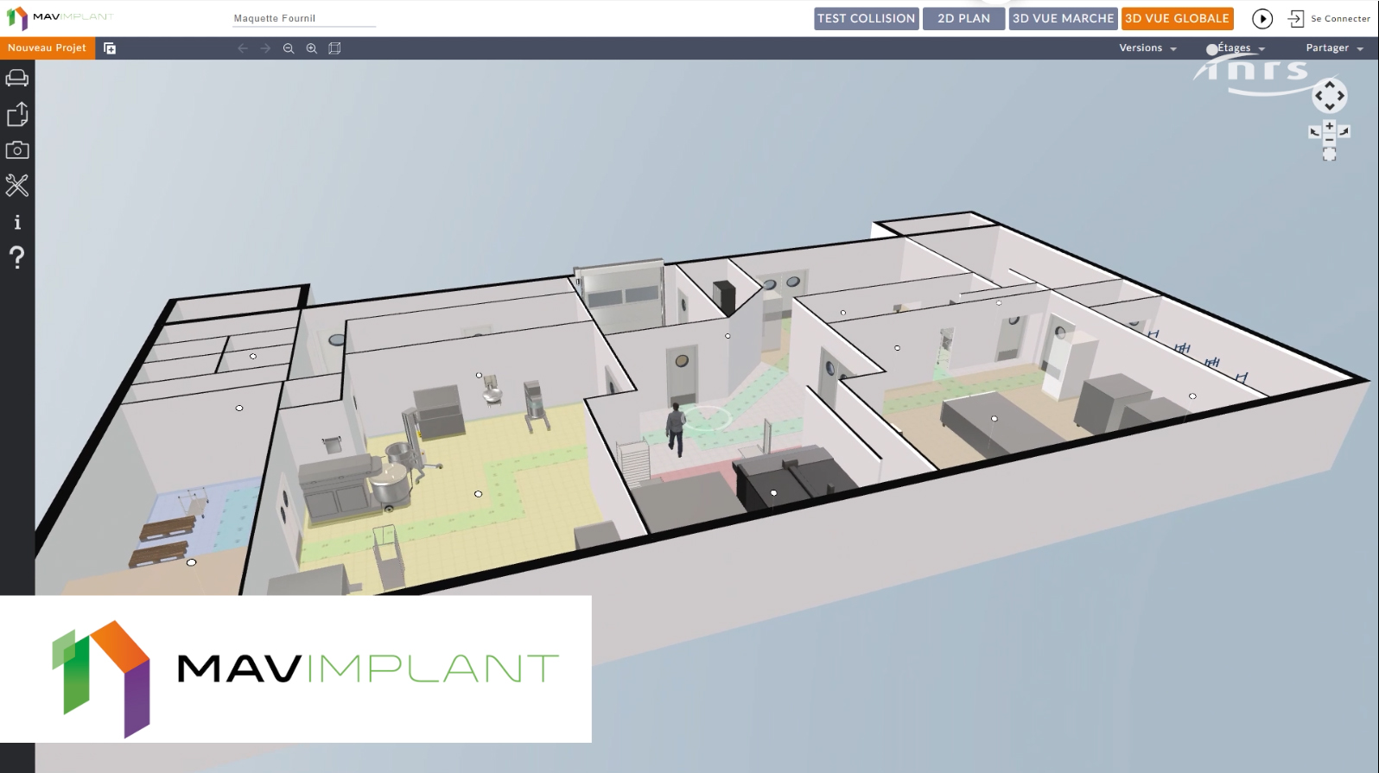The width and height of the screenshot is (1379, 773).
Task: Click the Maquette Fournil project name field
Action: (304, 18)
